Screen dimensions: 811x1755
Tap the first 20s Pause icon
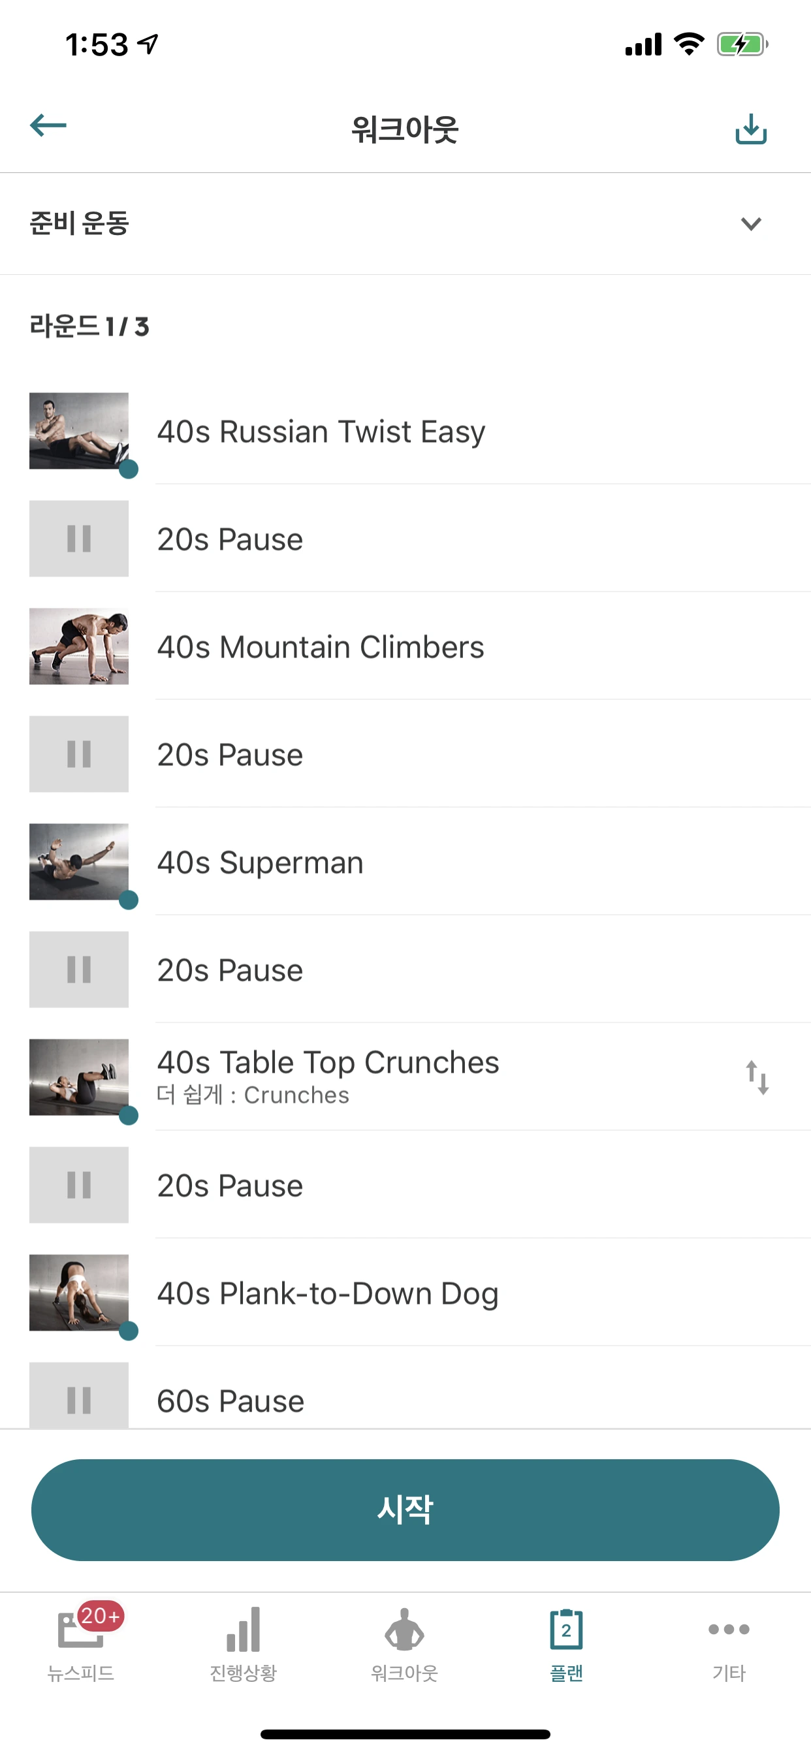click(x=79, y=538)
